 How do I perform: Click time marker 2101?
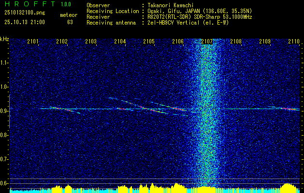point(33,41)
